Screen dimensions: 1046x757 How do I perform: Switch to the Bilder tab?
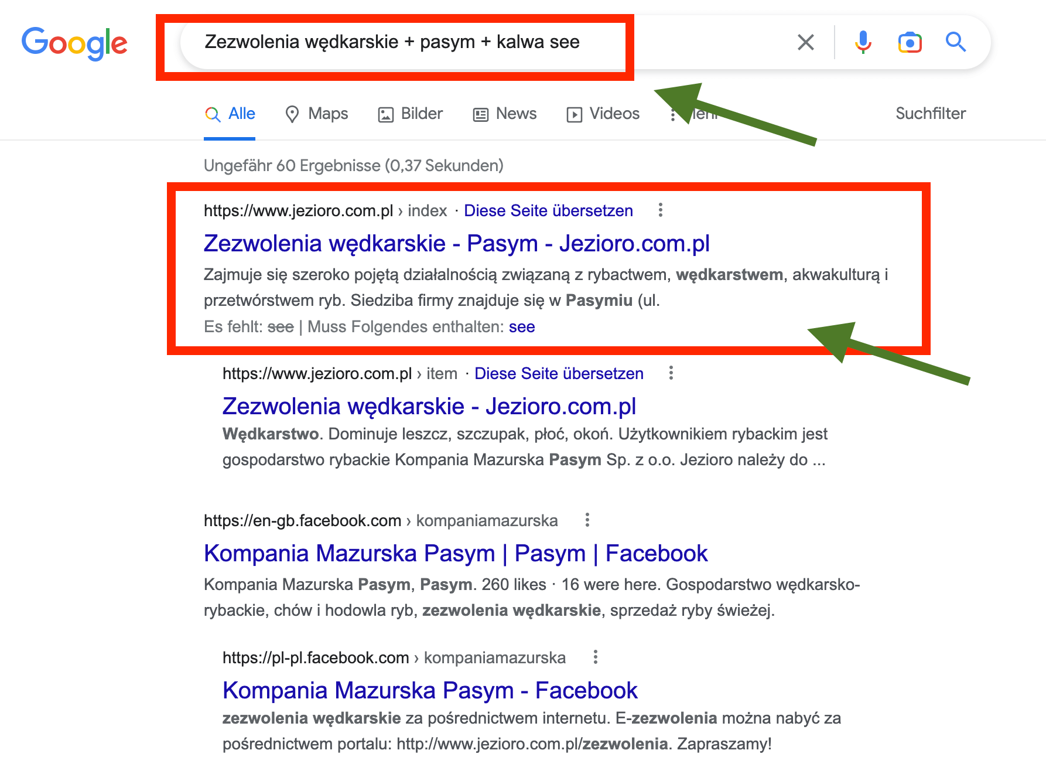(x=411, y=114)
